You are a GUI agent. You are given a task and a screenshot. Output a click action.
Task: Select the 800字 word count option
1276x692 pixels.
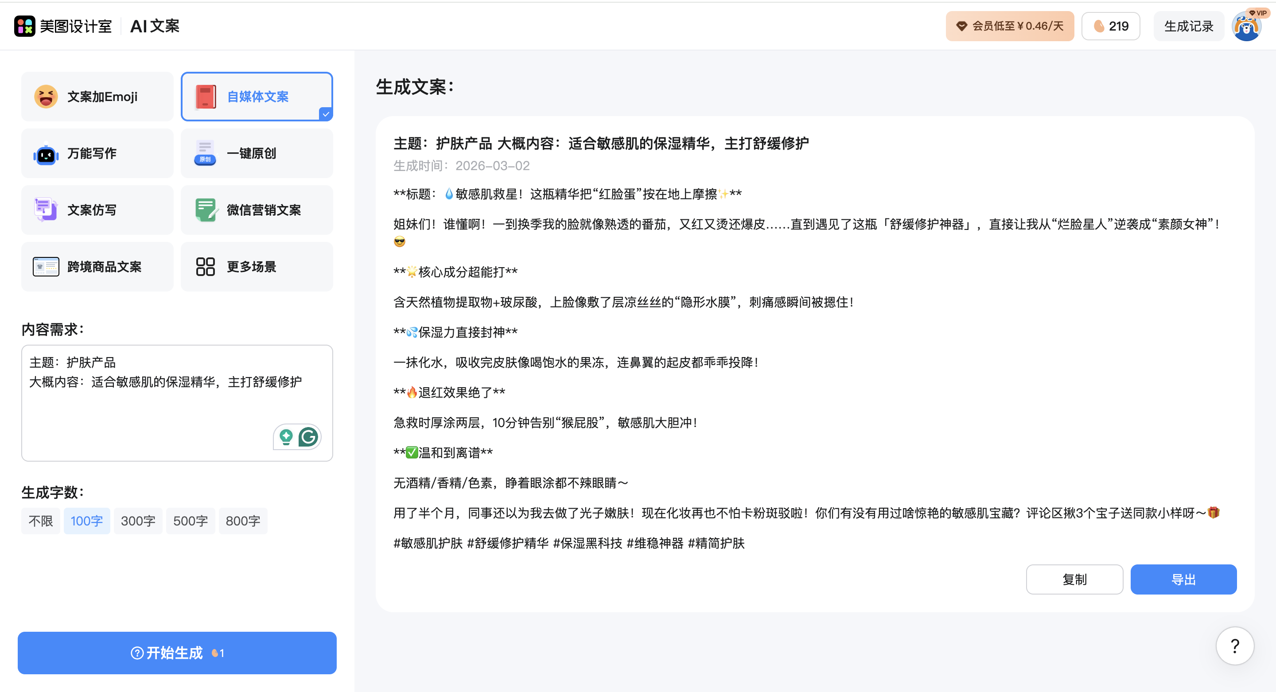(x=243, y=521)
